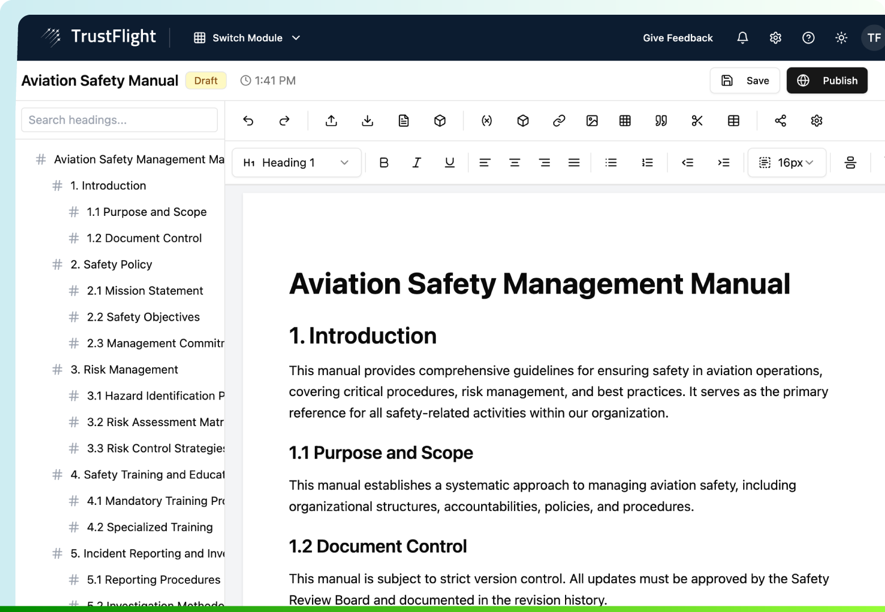Toggle italic formatting
This screenshot has height=612, width=885.
(416, 163)
